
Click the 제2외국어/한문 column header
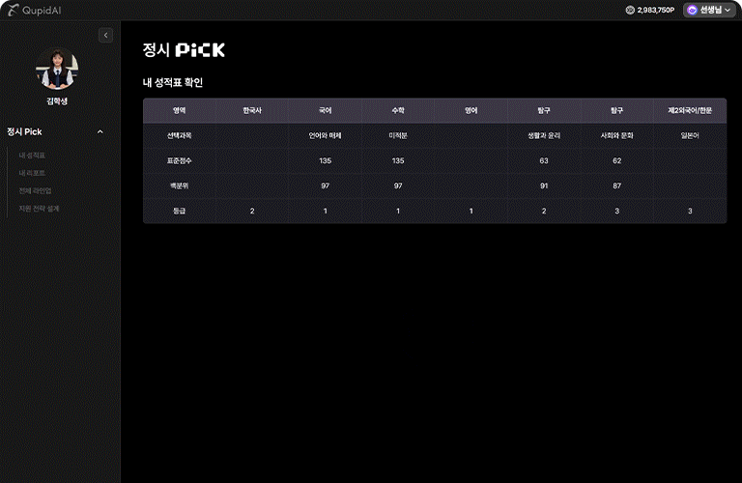click(x=689, y=111)
